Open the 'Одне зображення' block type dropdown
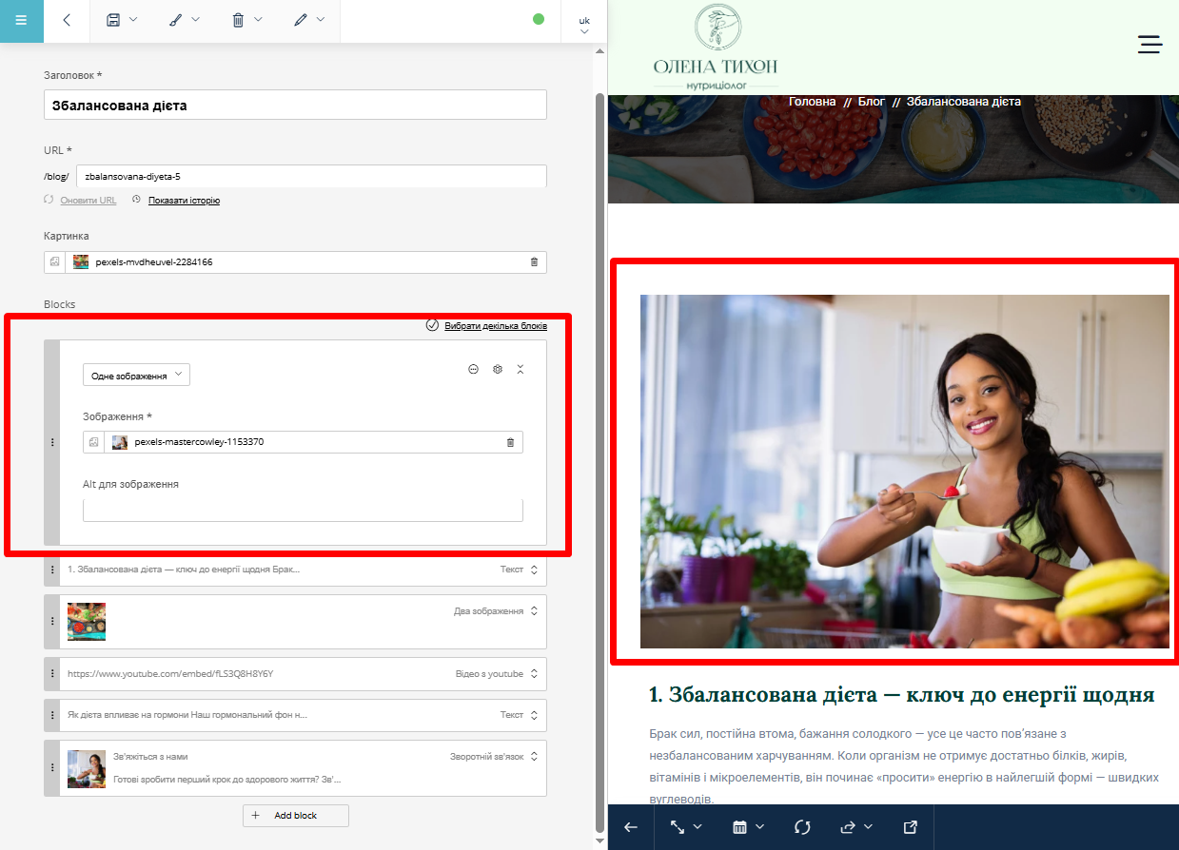This screenshot has width=1179, height=850. click(x=136, y=376)
